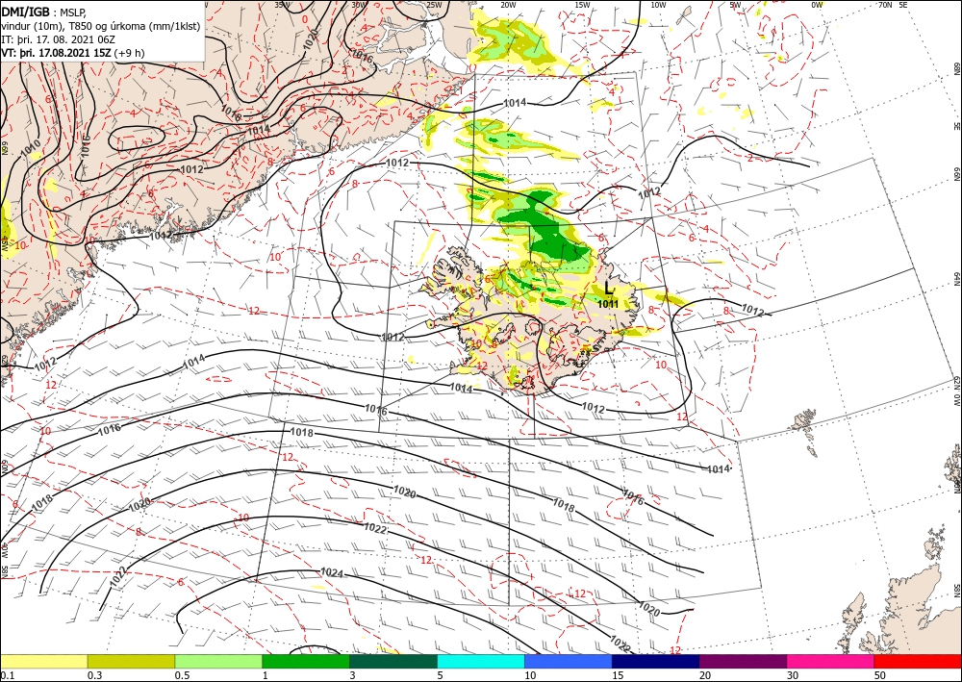Select the red 50+ legend color band
Screen dimensions: 962x682
tap(918, 661)
